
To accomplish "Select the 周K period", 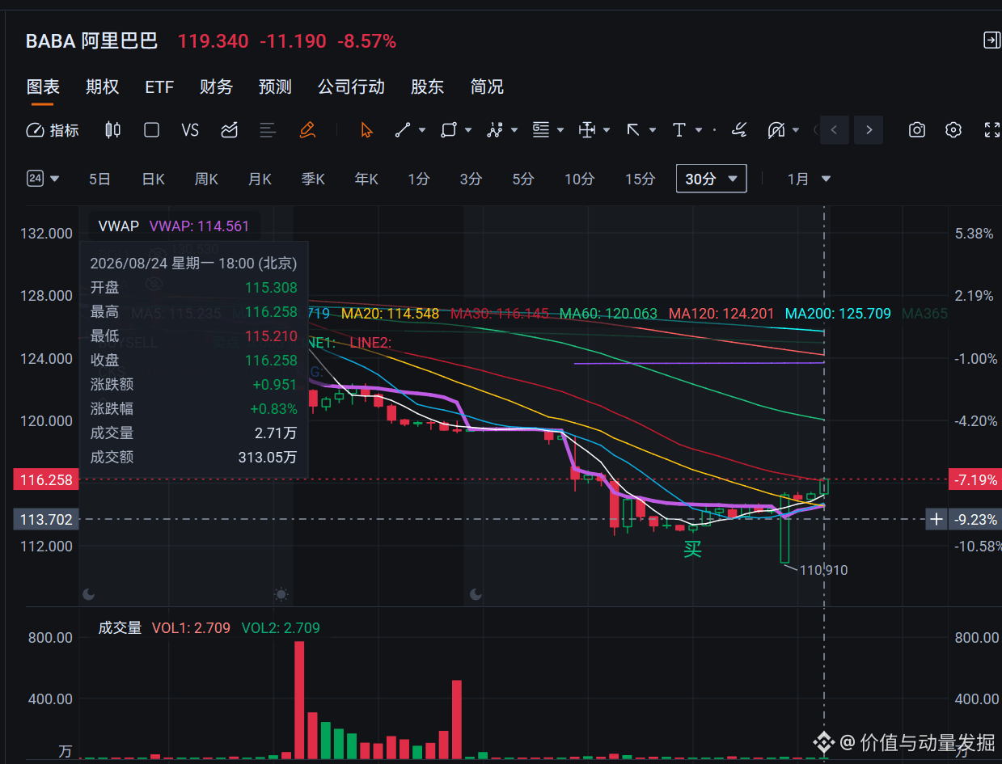I will (206, 179).
